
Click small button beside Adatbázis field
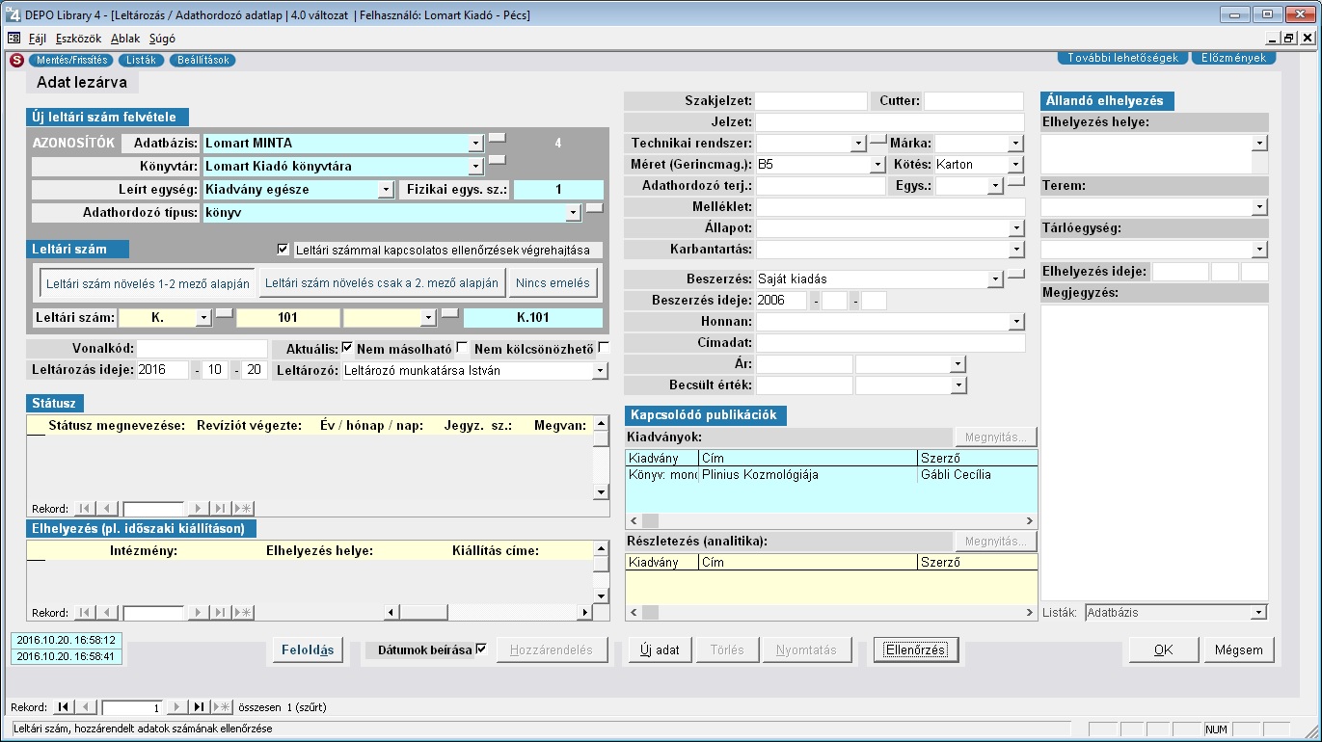pyautogui.click(x=497, y=136)
